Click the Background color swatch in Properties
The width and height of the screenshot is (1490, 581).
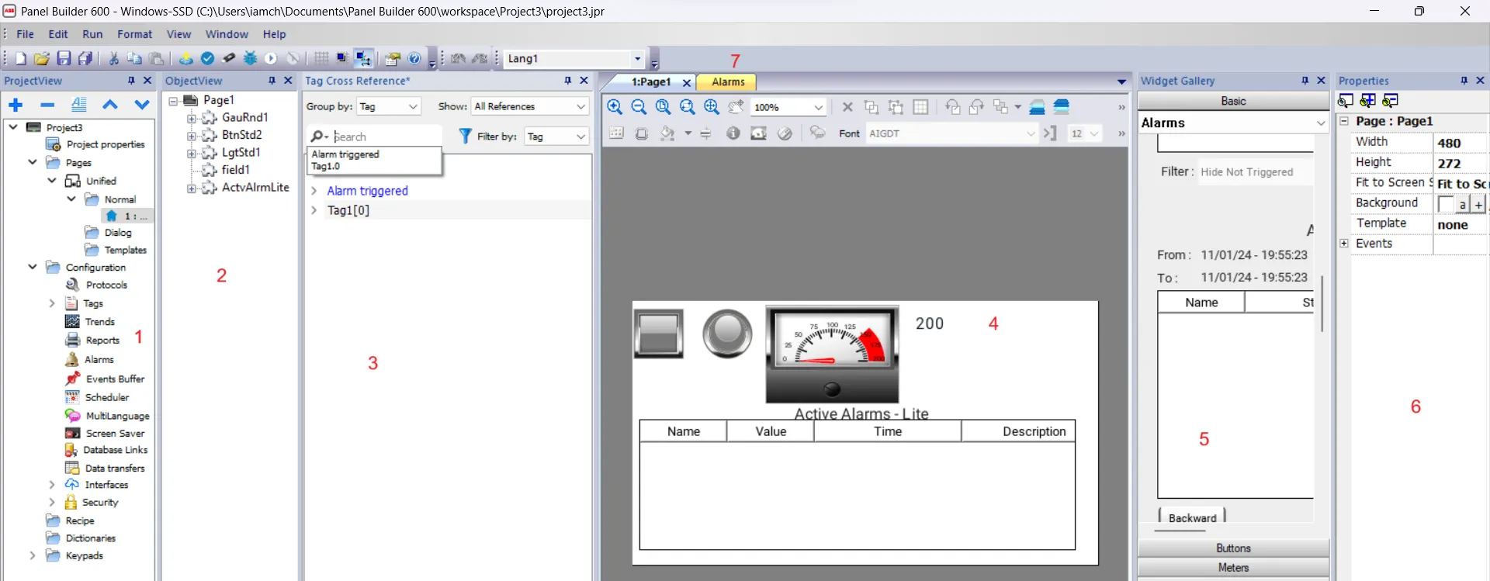pos(1445,204)
